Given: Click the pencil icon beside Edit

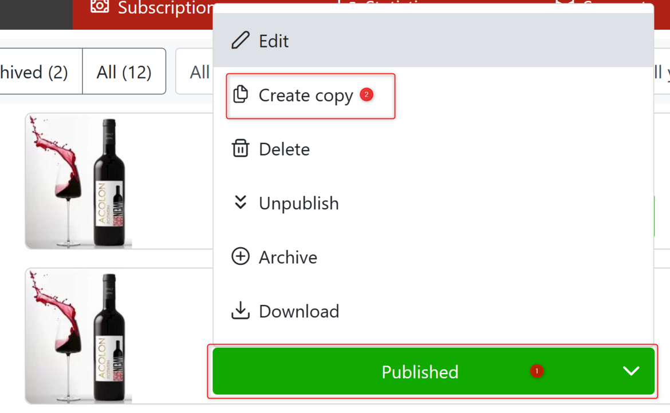Looking at the screenshot, I should coord(241,41).
